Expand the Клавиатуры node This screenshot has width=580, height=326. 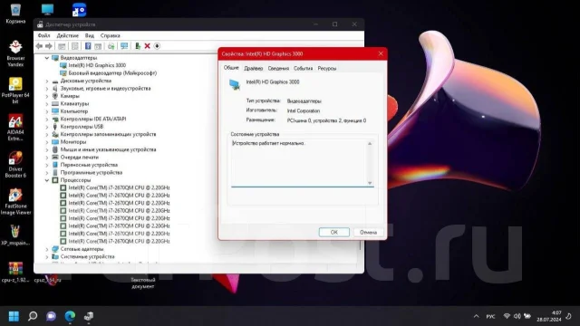pos(47,104)
